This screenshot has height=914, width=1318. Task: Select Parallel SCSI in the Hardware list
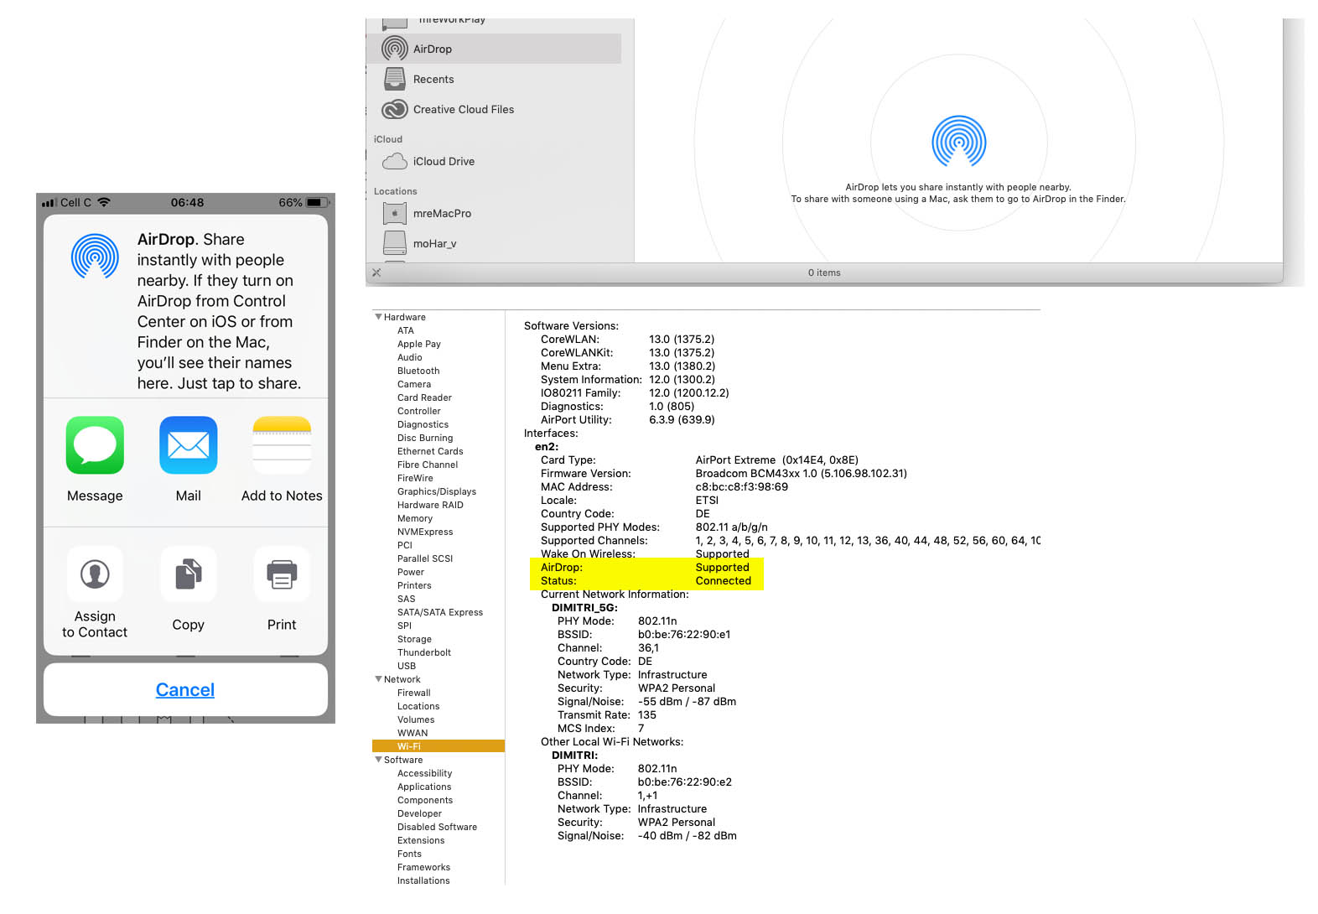(425, 558)
